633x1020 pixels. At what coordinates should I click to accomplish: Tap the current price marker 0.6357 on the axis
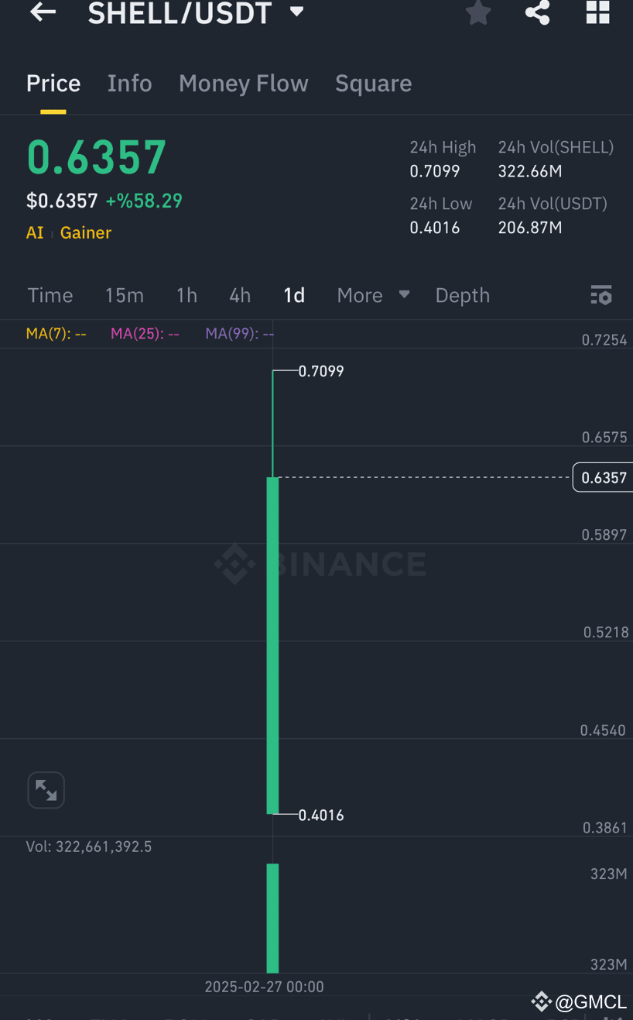coord(603,477)
